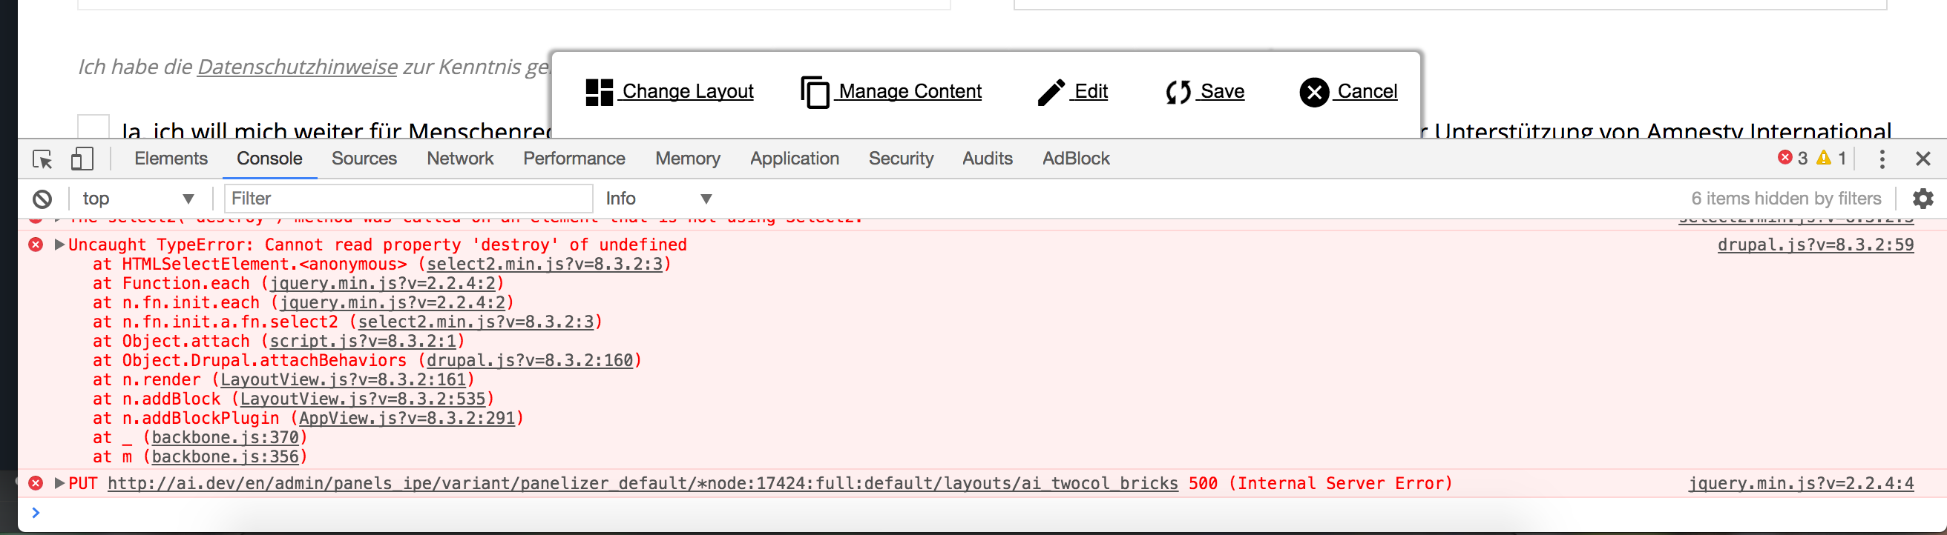The width and height of the screenshot is (1947, 535).
Task: Click the console Filter text field
Action: click(408, 199)
